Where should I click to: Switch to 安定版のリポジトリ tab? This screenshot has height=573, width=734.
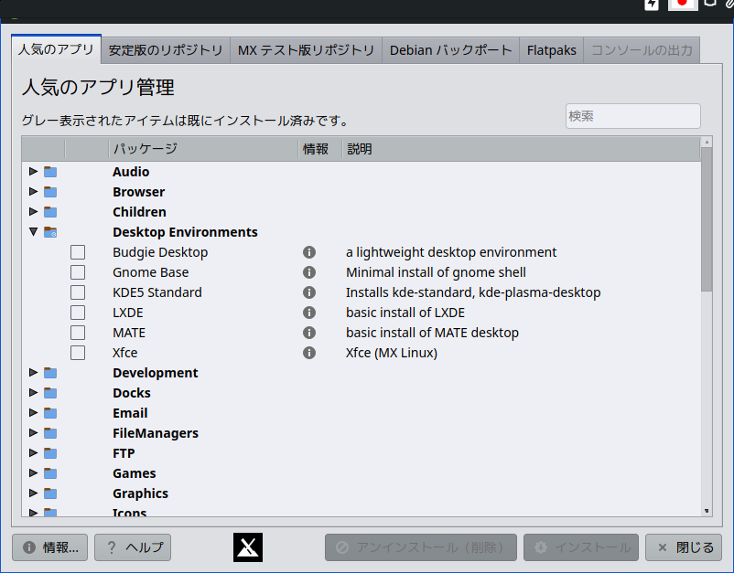point(166,50)
